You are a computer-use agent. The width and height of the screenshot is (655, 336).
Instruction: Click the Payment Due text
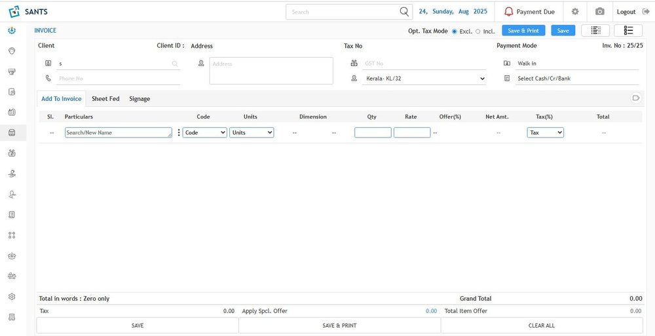point(536,12)
